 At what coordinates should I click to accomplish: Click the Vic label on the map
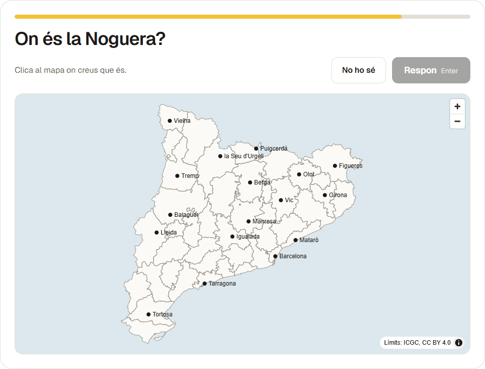tap(289, 200)
